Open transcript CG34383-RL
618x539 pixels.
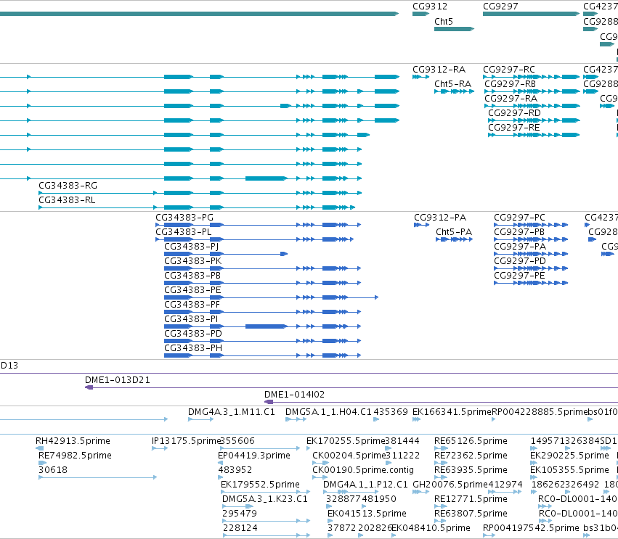point(67,200)
